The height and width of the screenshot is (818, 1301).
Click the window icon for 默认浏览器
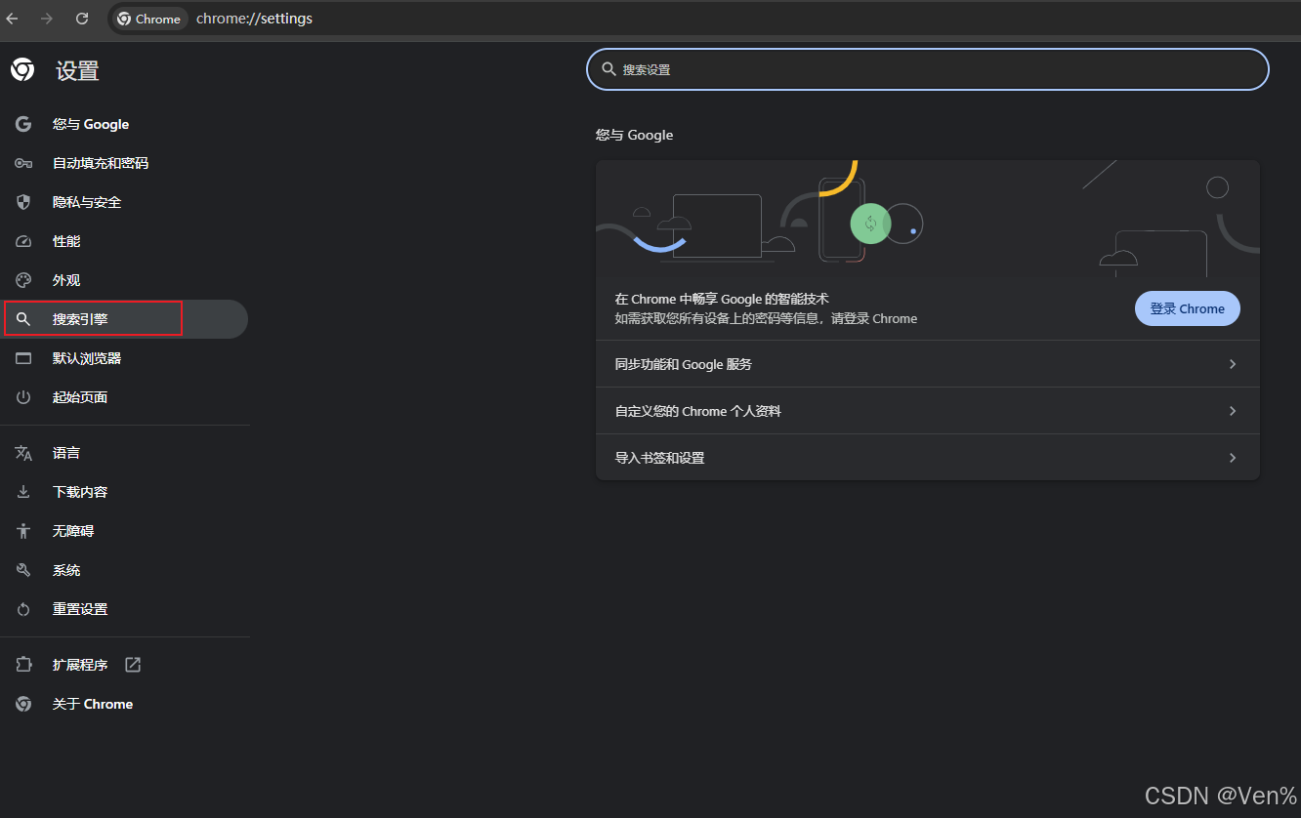[23, 358]
